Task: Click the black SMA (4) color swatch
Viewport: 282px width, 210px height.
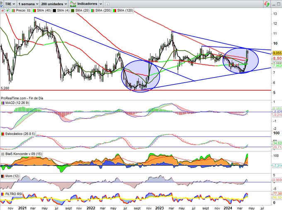Action: (x=54, y=11)
